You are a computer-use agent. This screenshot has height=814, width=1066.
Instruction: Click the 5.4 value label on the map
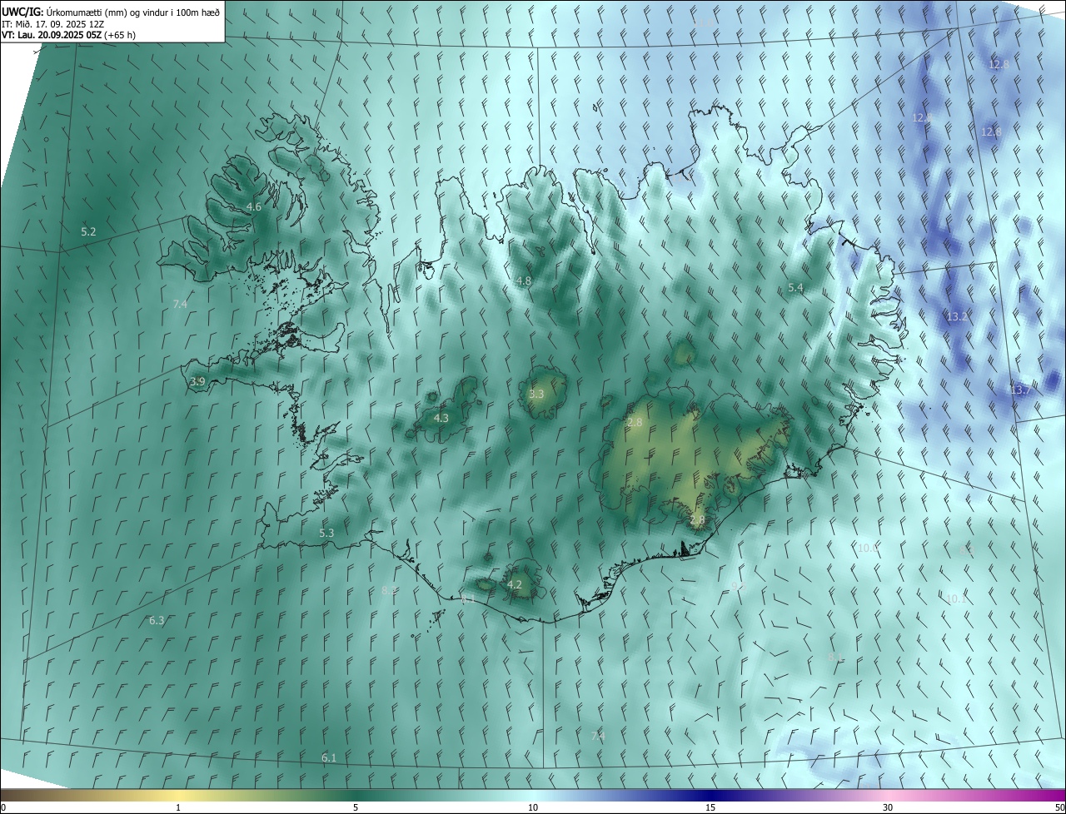pyautogui.click(x=795, y=288)
